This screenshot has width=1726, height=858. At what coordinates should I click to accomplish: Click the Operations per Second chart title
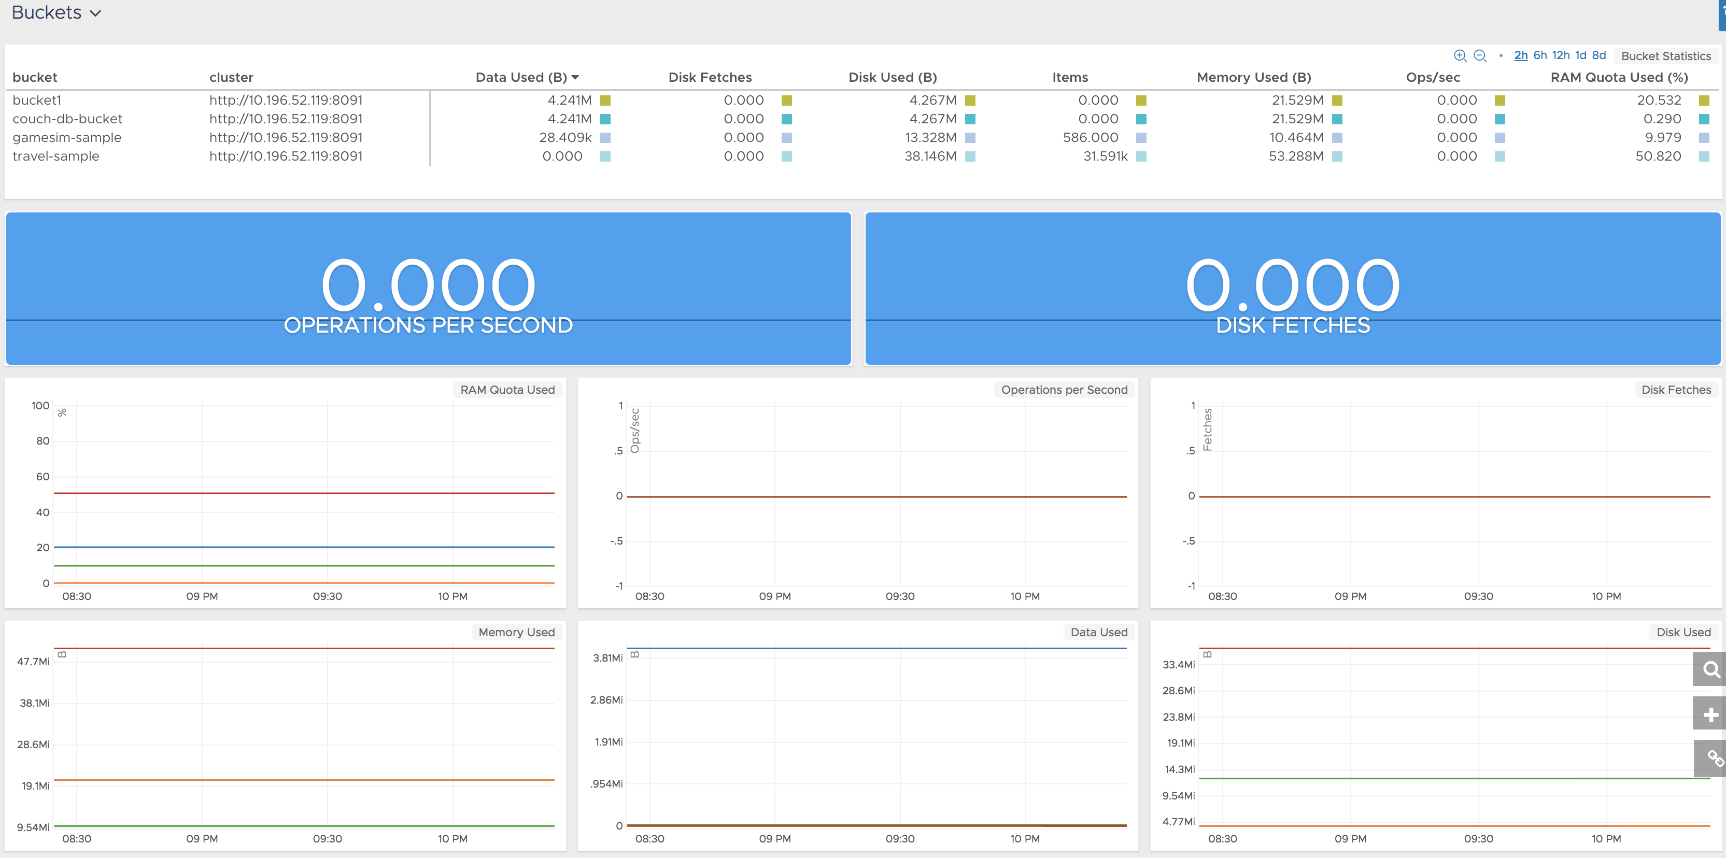[x=1064, y=390]
